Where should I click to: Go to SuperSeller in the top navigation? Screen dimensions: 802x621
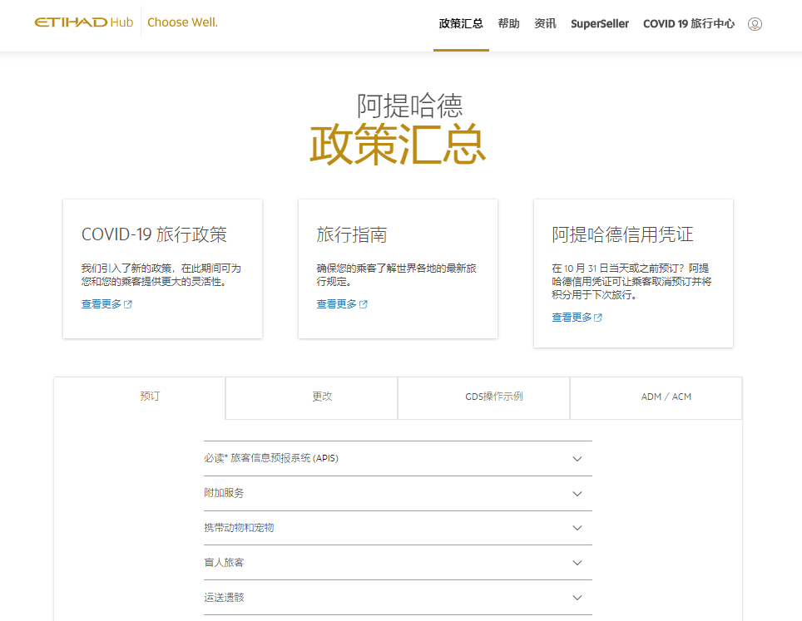pyautogui.click(x=599, y=24)
